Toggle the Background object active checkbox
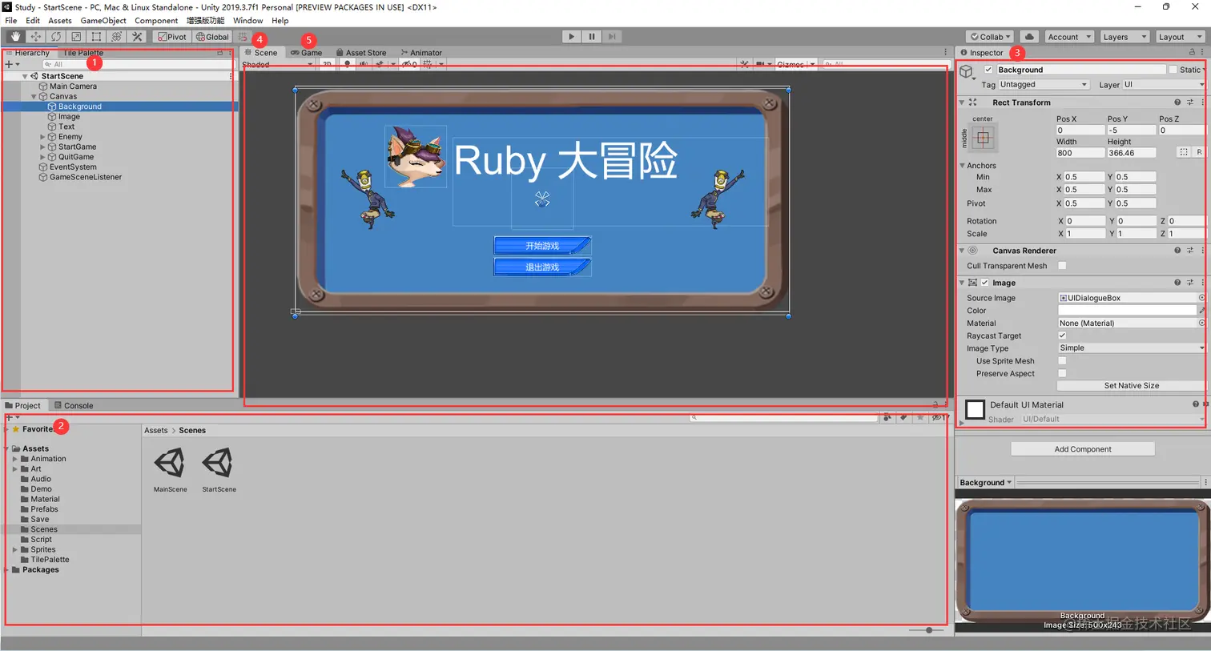The image size is (1211, 651). tap(988, 70)
